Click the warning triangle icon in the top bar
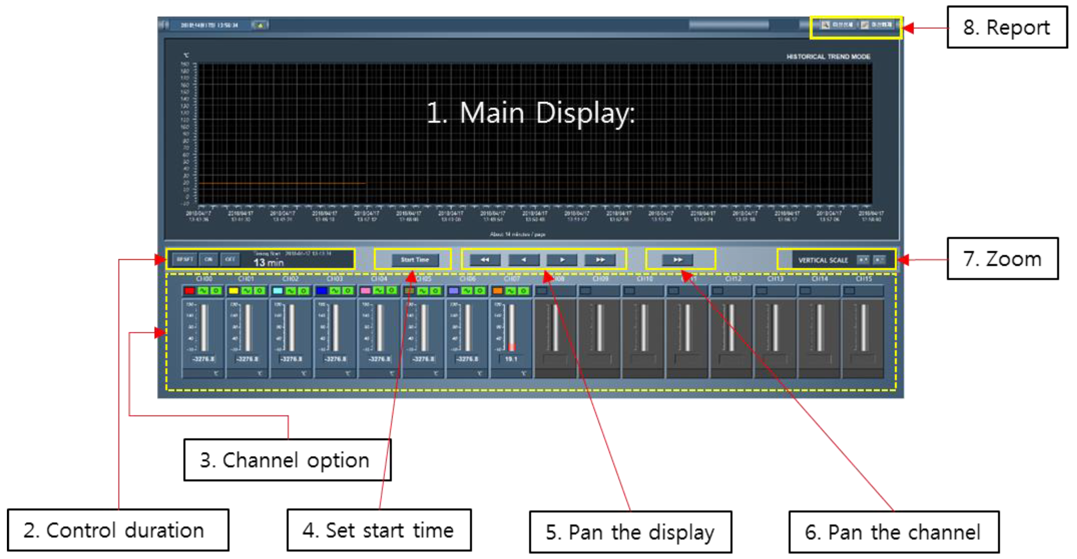The image size is (1077, 559). 260,26
